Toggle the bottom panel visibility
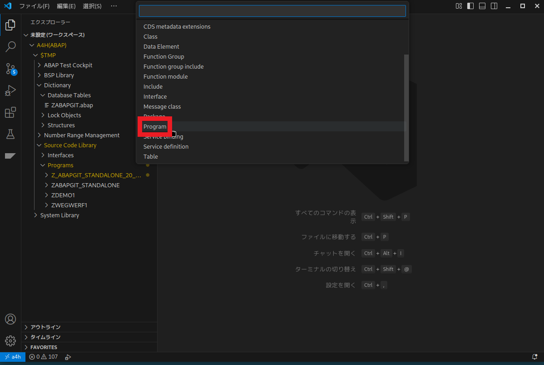 pos(482,6)
